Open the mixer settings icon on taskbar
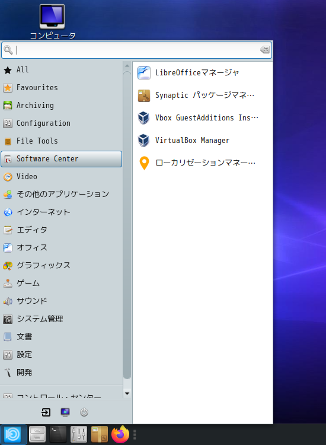 79,434
